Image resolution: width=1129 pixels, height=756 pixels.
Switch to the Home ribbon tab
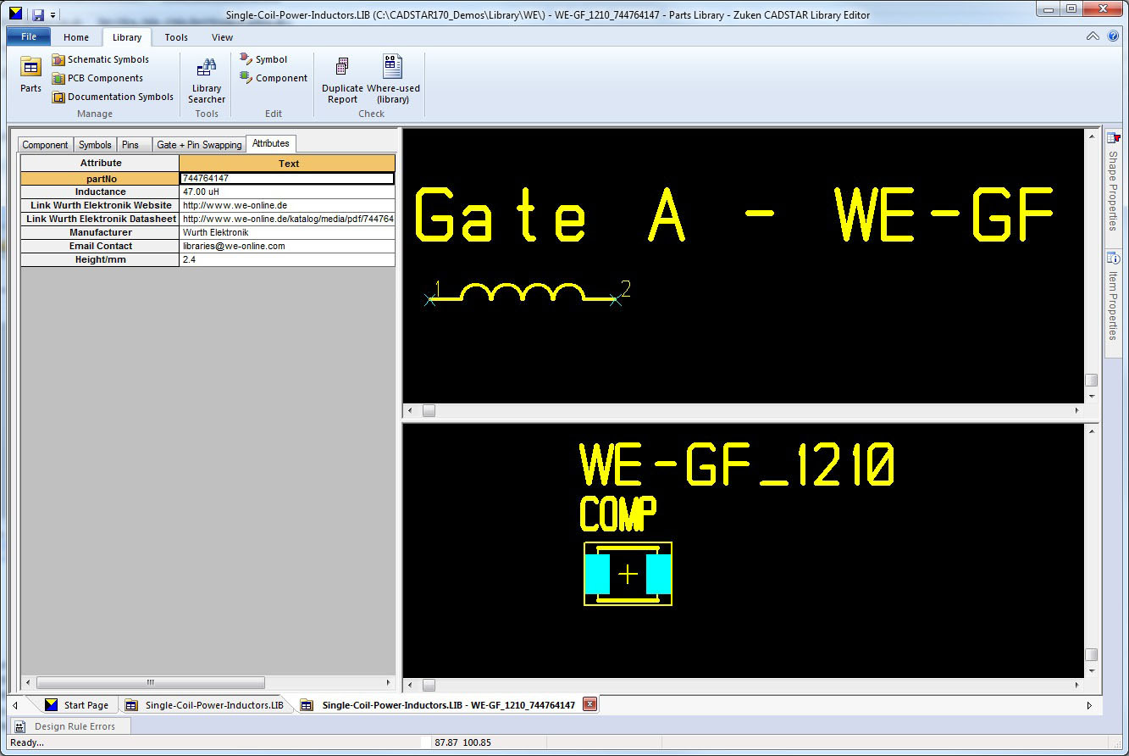tap(76, 37)
